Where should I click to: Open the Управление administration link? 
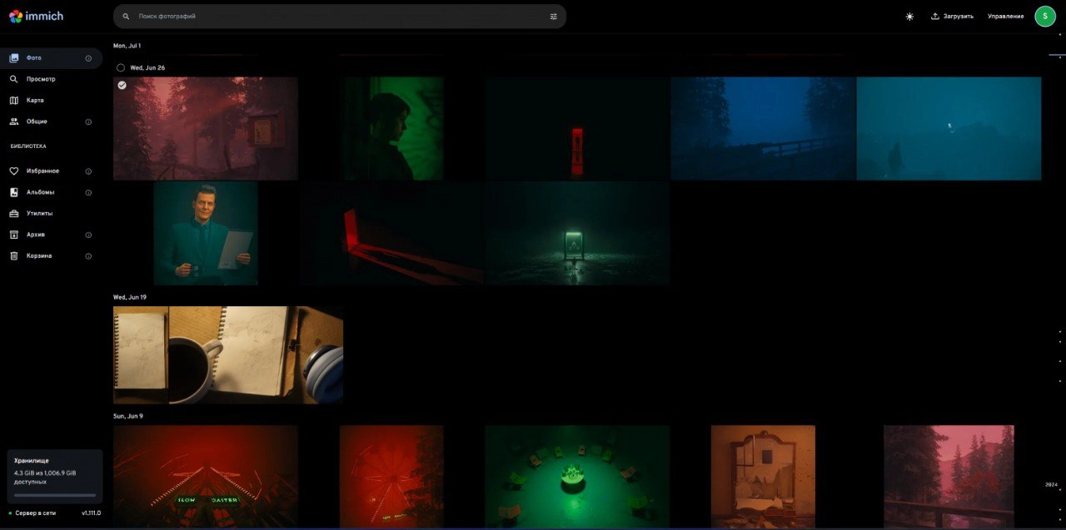[x=1006, y=17]
